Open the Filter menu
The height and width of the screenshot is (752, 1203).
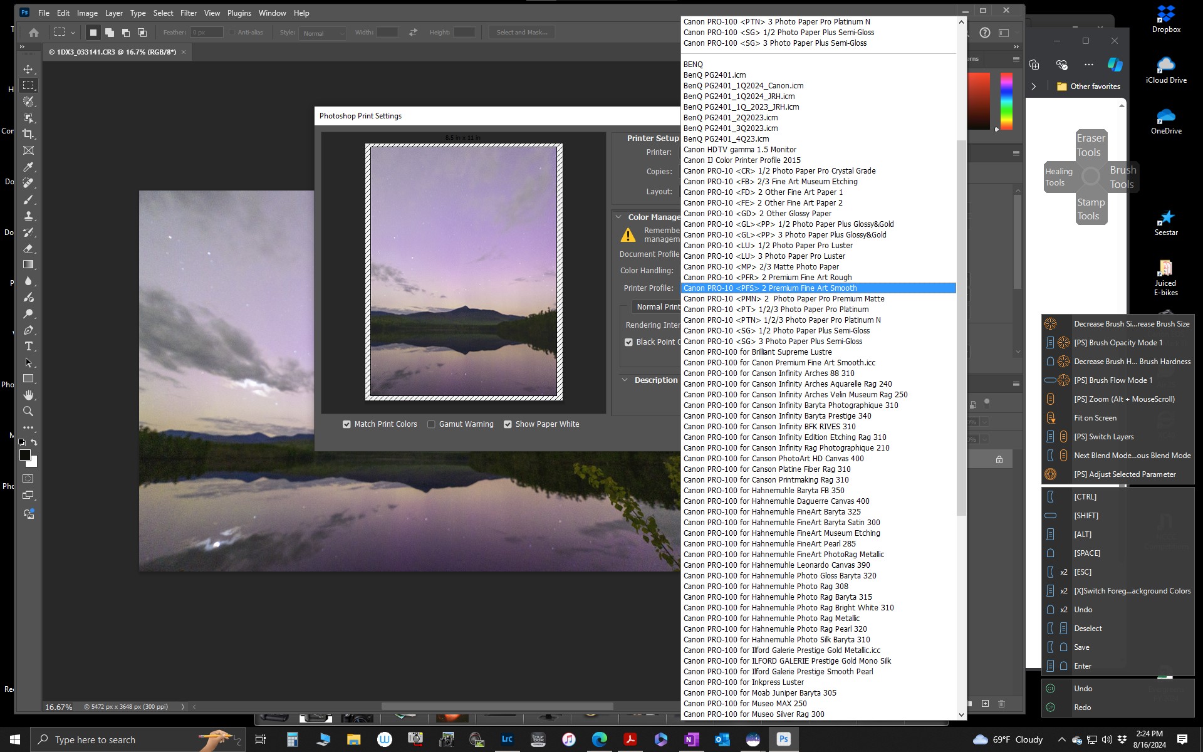pos(188,13)
